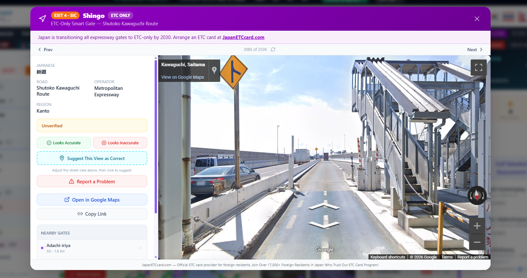The height and width of the screenshot is (278, 527).
Task: Toggle street view fullscreen
Action: point(478,68)
